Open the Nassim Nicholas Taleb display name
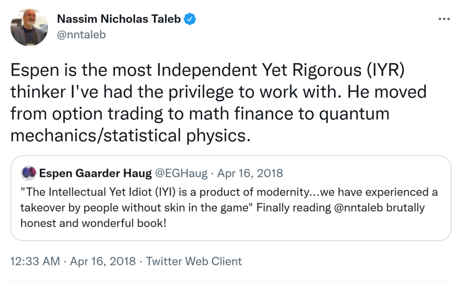Viewport: 461px width, 288px height. click(119, 19)
